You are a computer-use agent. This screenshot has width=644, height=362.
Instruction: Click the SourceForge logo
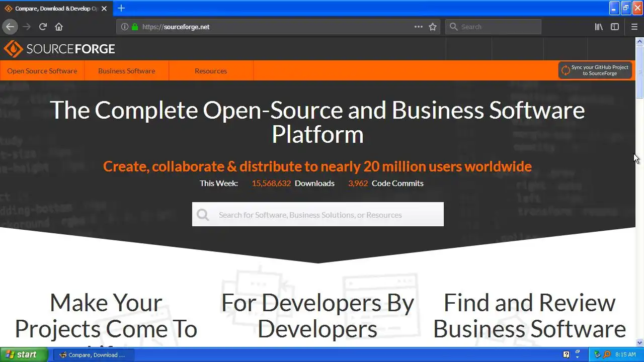[x=59, y=49]
